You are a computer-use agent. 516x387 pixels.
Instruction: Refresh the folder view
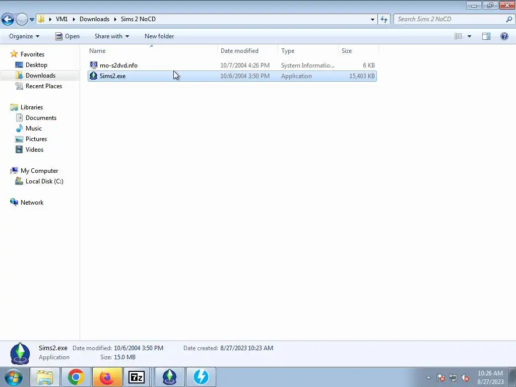[384, 20]
